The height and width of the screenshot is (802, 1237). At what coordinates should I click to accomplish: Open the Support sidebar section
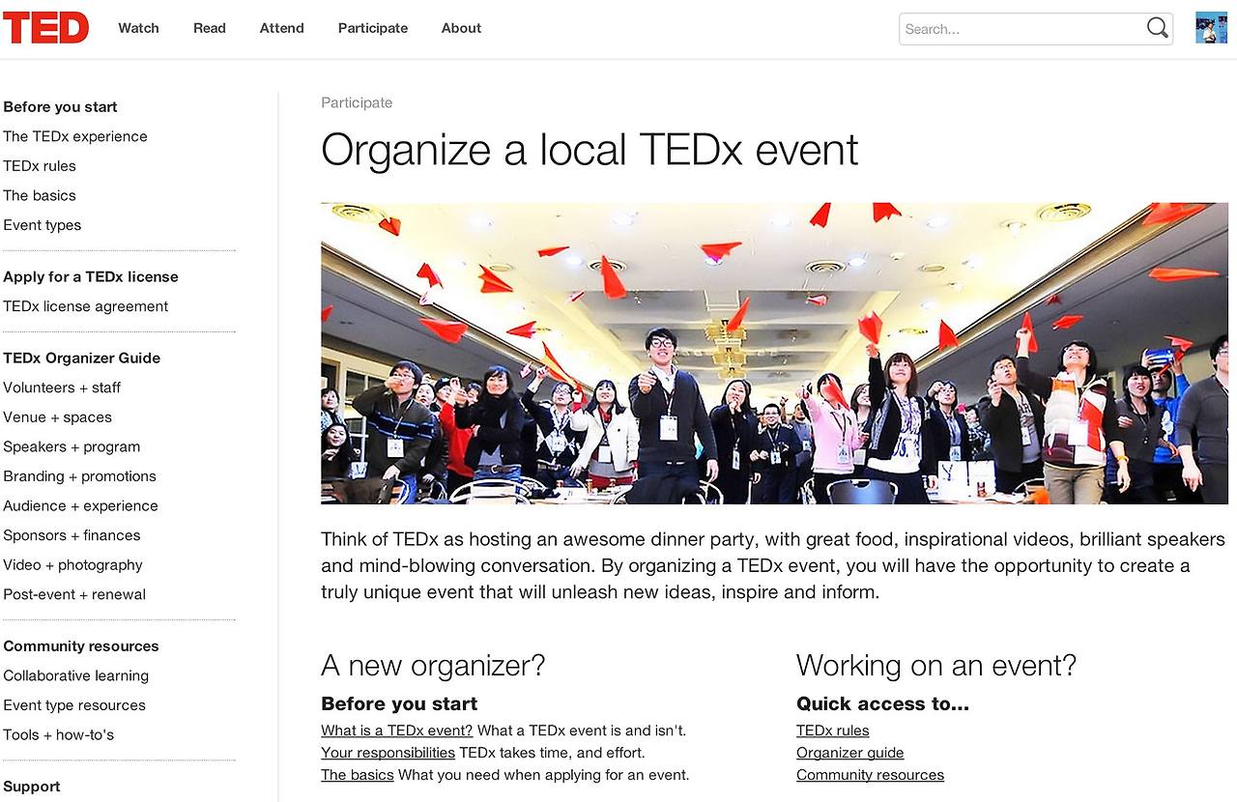click(x=32, y=788)
